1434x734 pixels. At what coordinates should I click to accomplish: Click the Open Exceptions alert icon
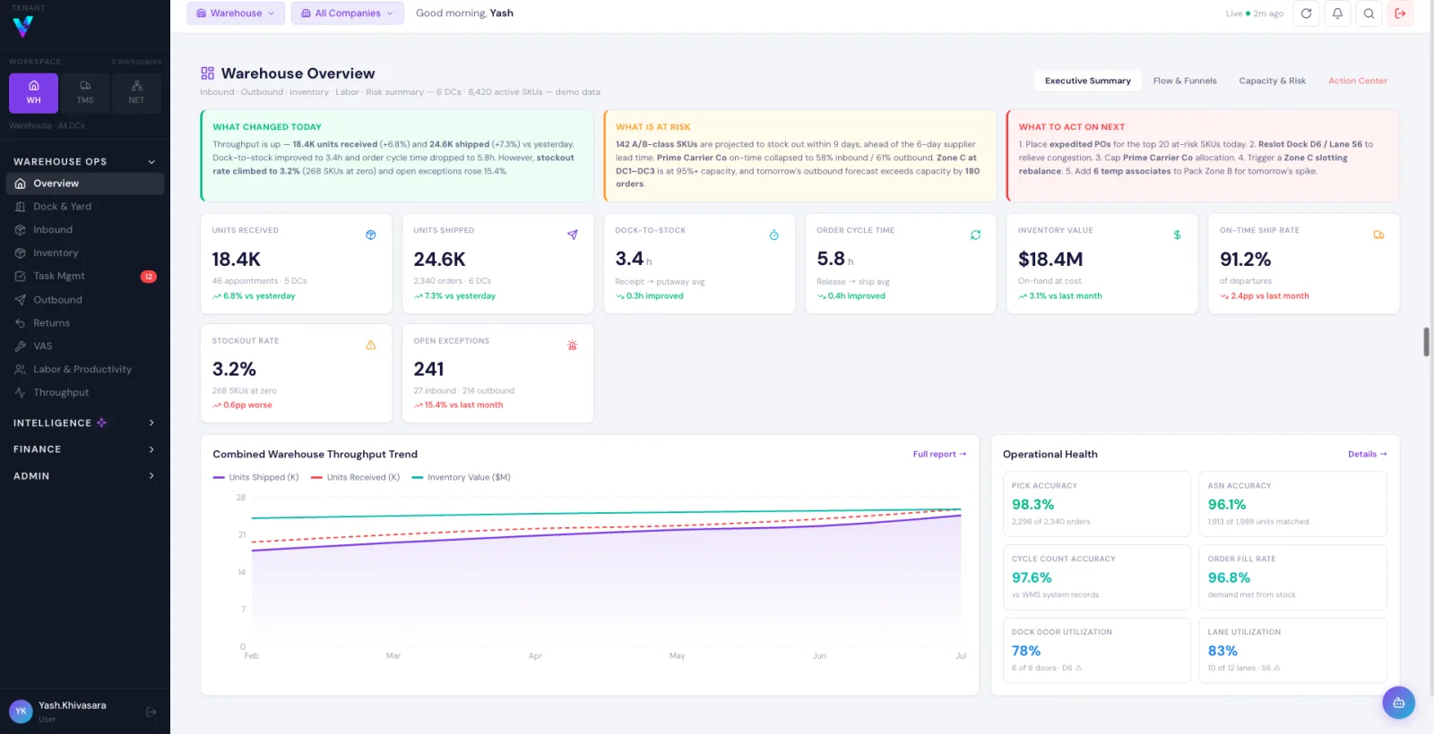click(573, 346)
